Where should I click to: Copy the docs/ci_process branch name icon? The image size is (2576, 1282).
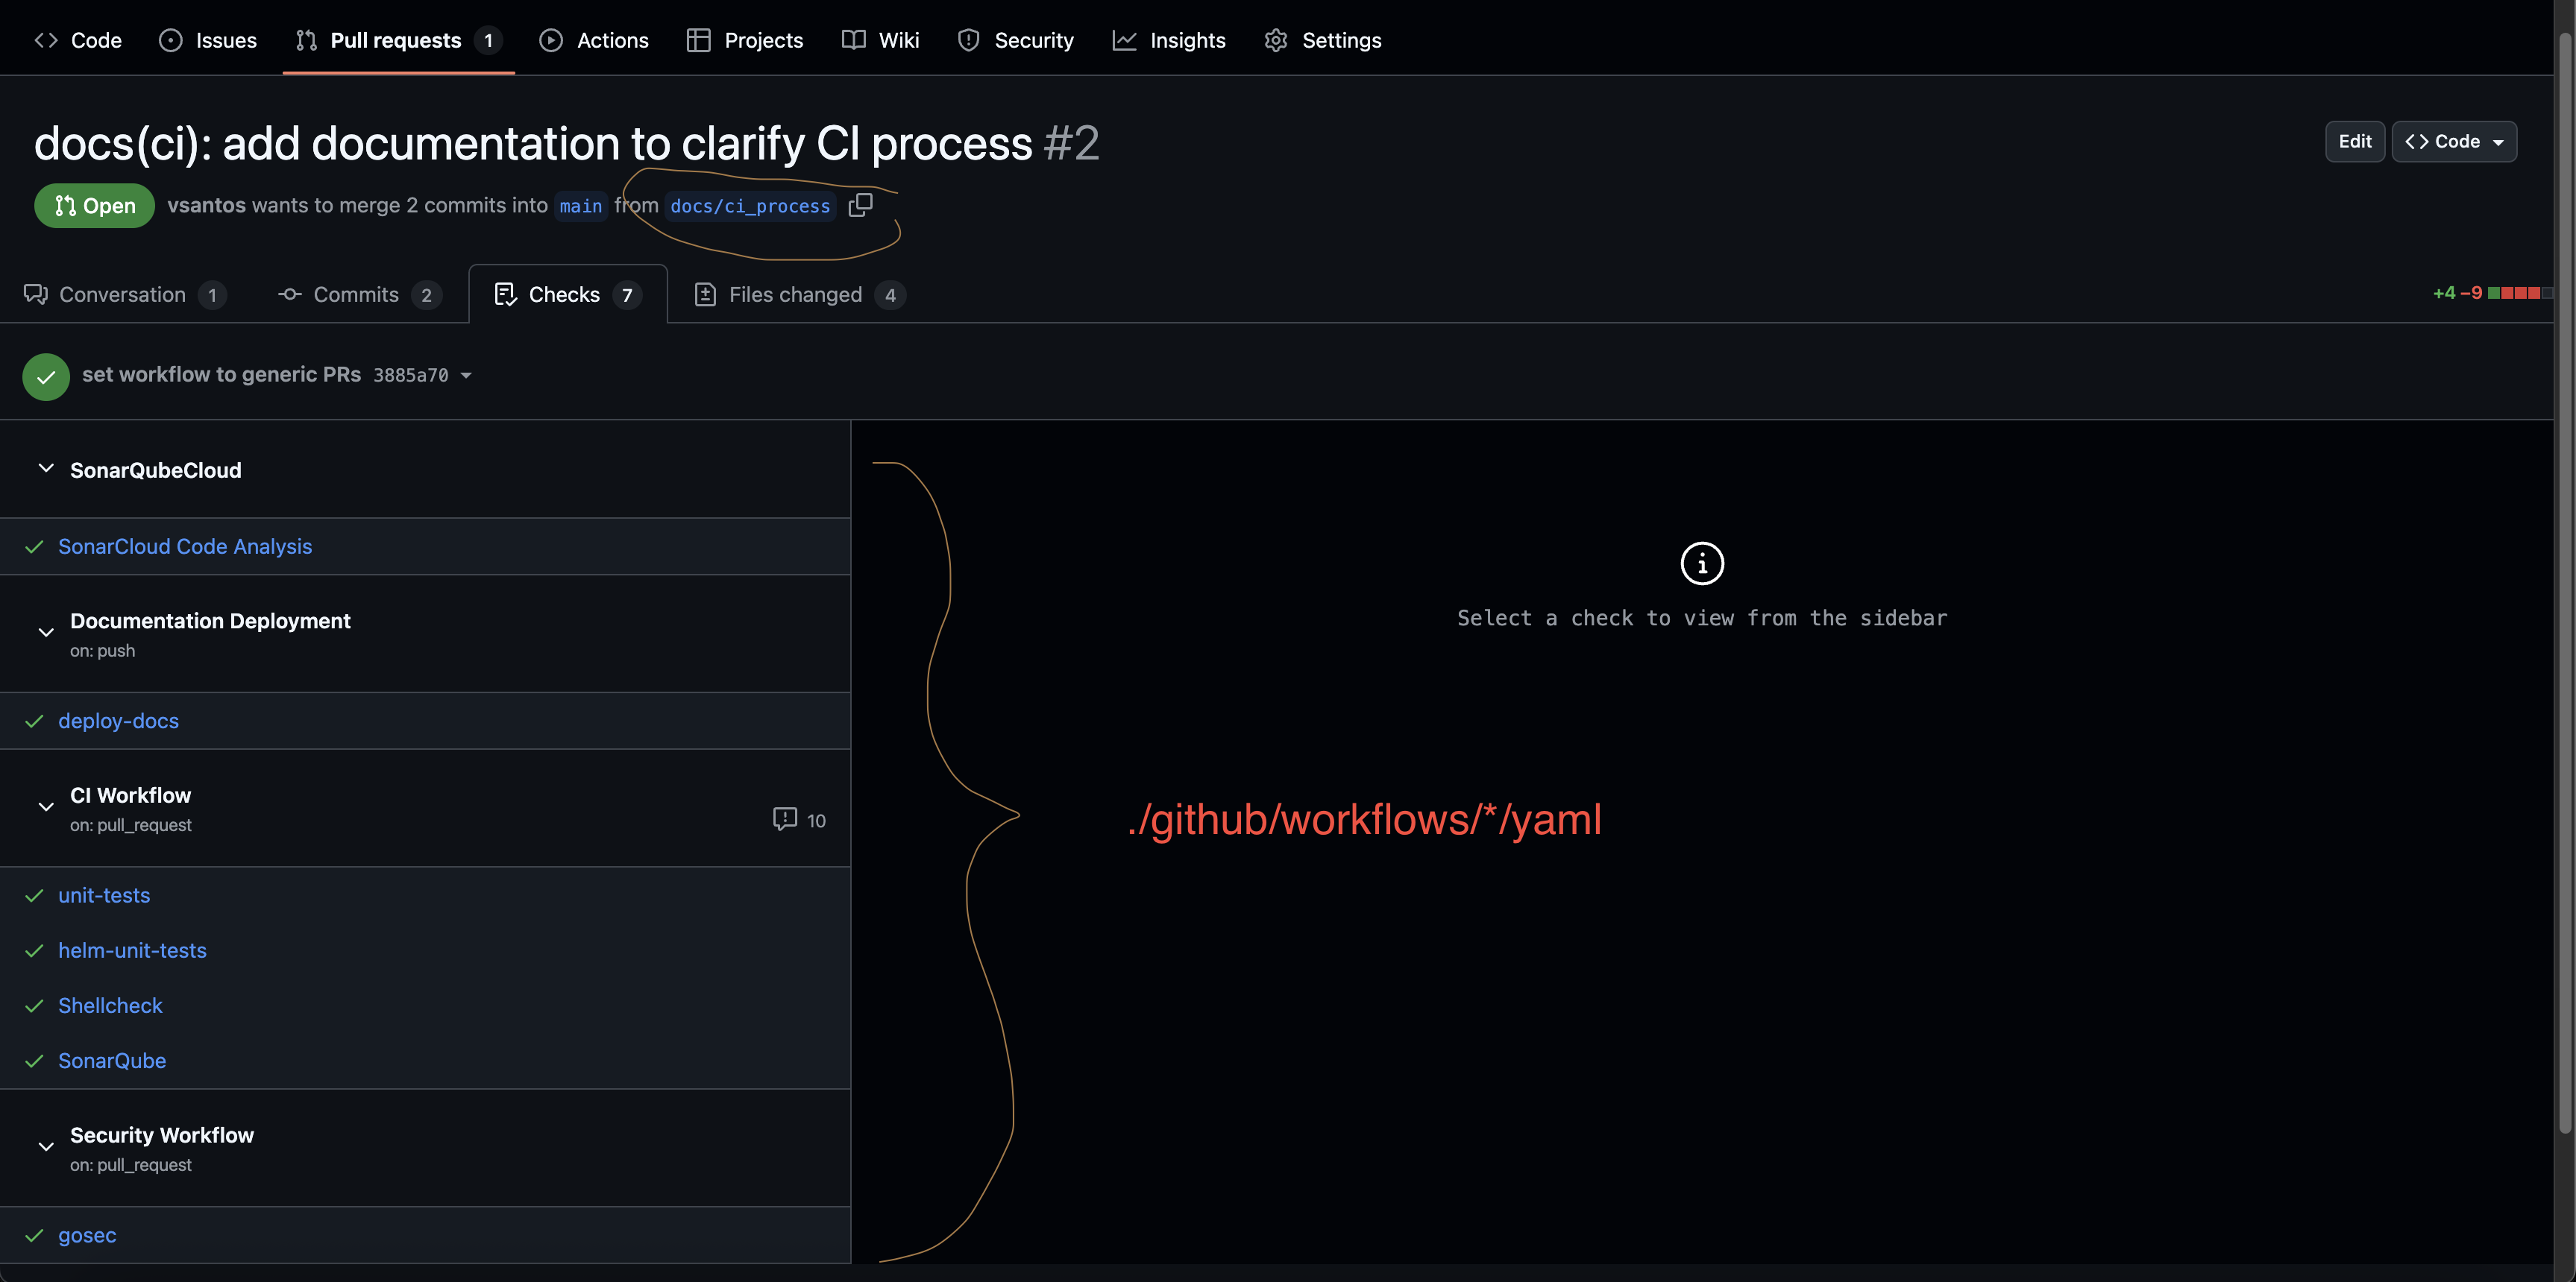(x=860, y=205)
